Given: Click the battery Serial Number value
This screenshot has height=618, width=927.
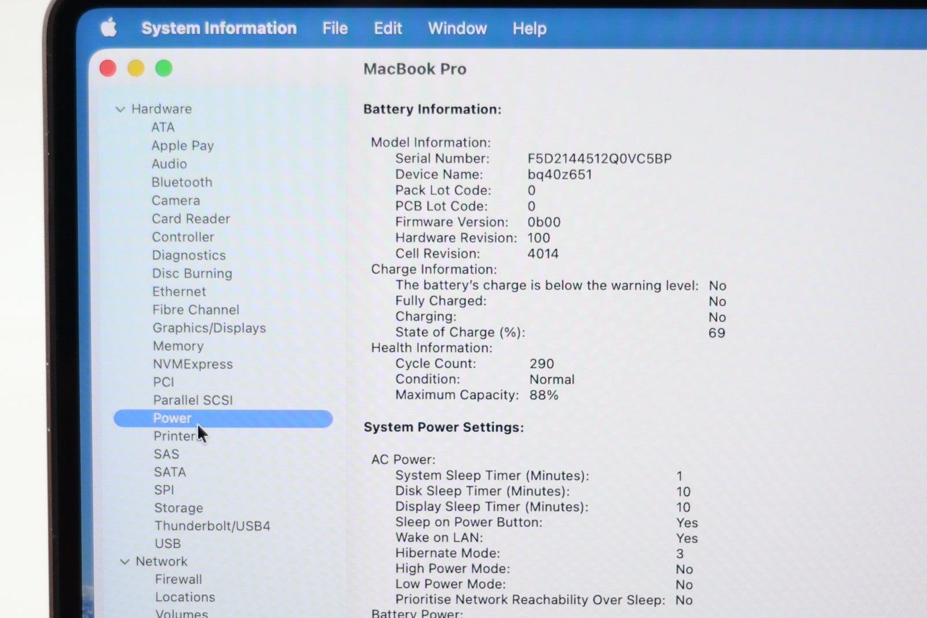Looking at the screenshot, I should (x=599, y=159).
